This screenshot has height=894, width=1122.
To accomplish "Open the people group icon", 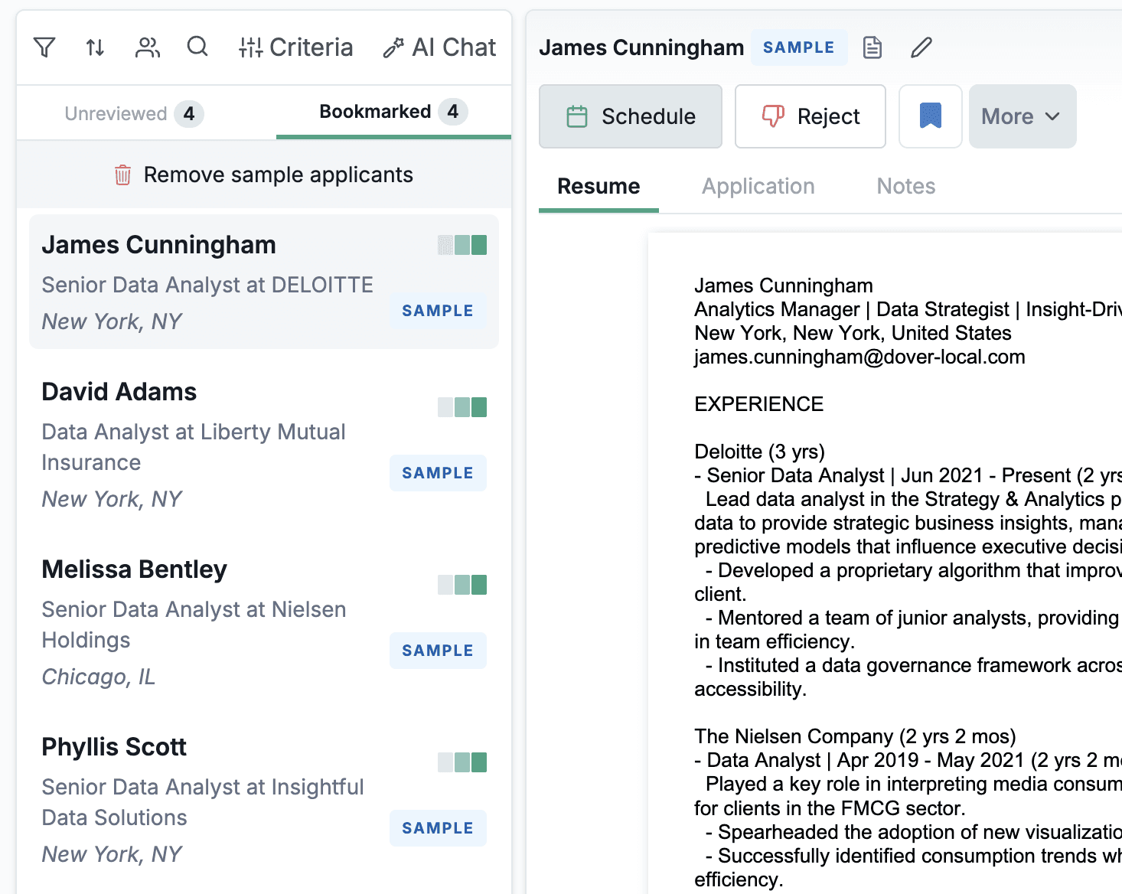I will pos(147,47).
